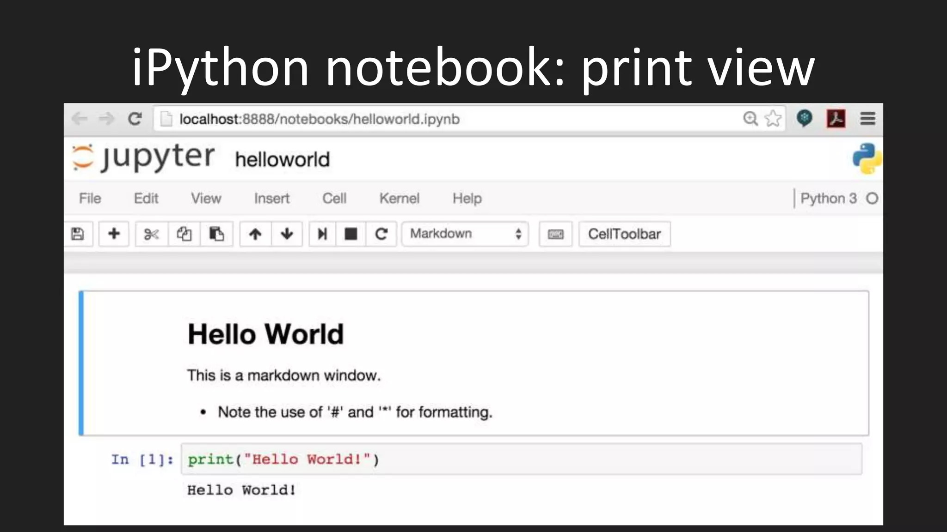Click the browser back arrow

pos(80,119)
